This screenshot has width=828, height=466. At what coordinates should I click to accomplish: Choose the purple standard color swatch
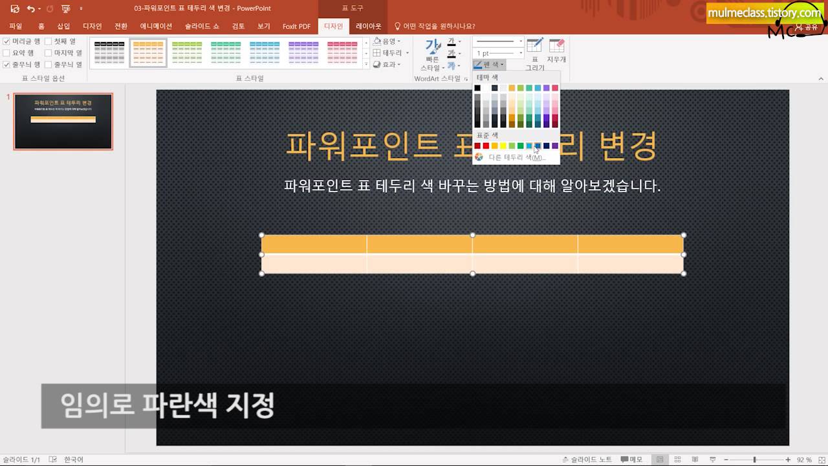(x=555, y=146)
